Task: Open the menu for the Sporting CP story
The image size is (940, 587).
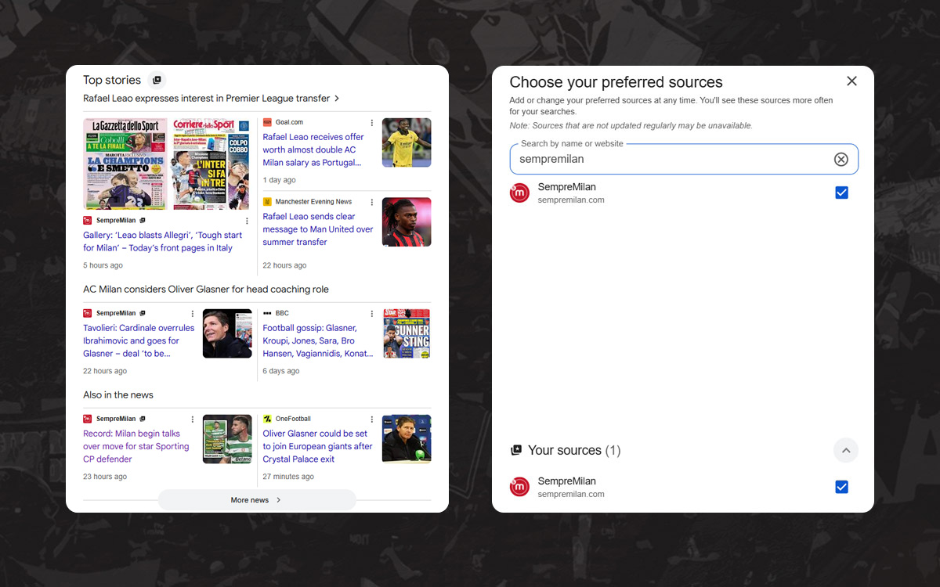Action: (x=192, y=419)
